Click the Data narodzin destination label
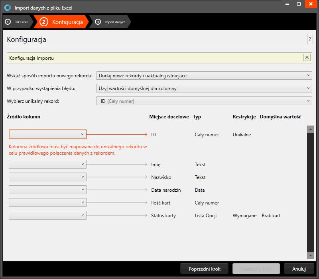 [x=166, y=190]
